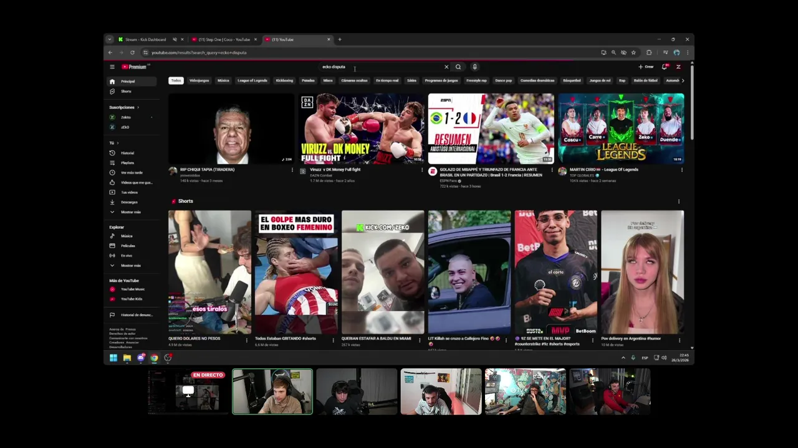Open options for Viruzz v DK Money video
Screen dimensions: 798x448
[422, 170]
